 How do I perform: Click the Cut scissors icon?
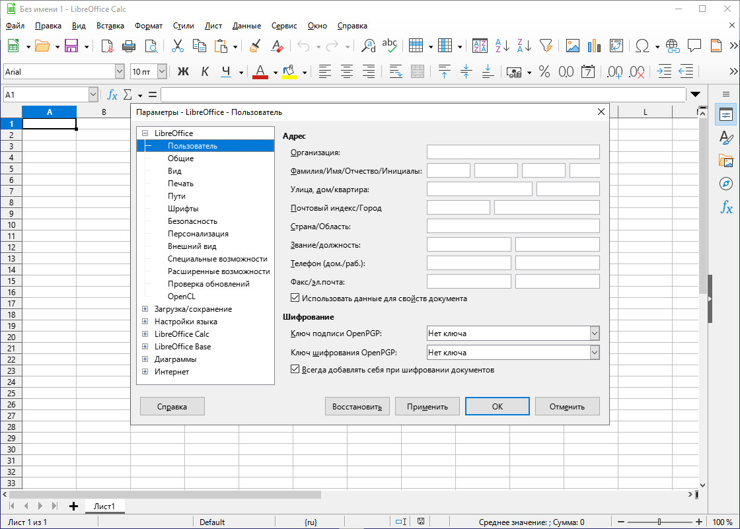[177, 46]
